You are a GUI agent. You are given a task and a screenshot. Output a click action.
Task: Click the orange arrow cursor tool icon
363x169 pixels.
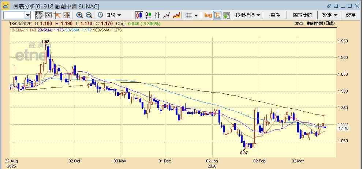tap(57, 15)
